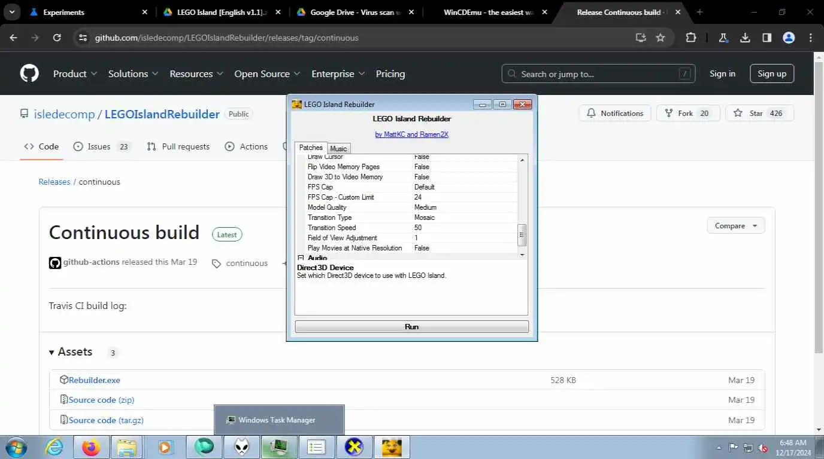Expand the Resources dropdown on GitHub
The height and width of the screenshot is (459, 824).
[x=196, y=74]
